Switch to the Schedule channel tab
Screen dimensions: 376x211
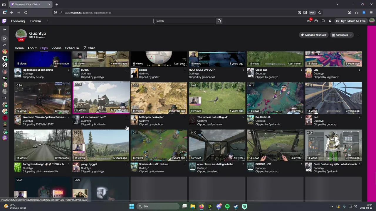(72, 48)
